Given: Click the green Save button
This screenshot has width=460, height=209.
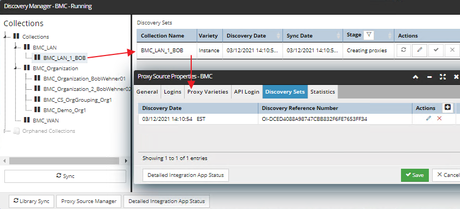Looking at the screenshot, I should pos(415,175).
